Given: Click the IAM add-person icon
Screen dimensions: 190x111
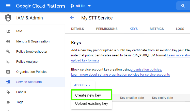Looking at the screenshot, I should (x=8, y=31).
